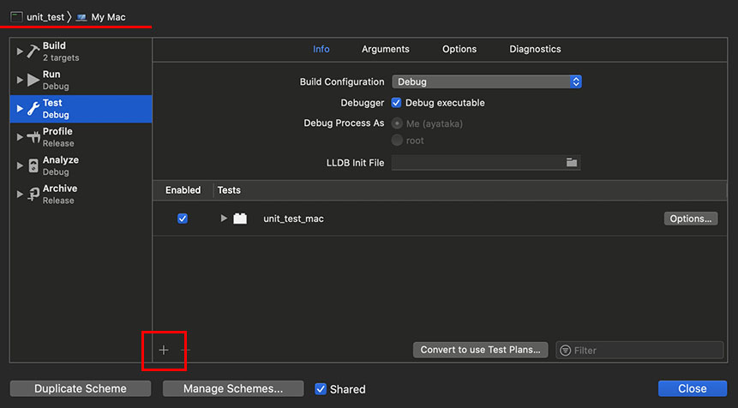Switch to the Arguments tab
738x408 pixels.
point(385,49)
